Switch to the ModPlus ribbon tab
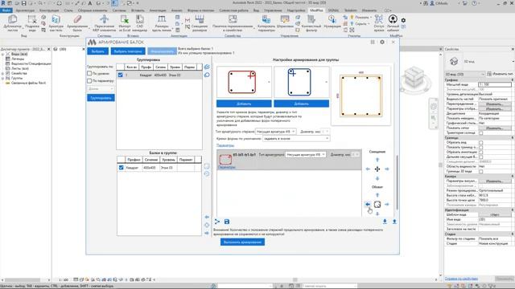Screen dimensions: 515x289 coord(316,10)
